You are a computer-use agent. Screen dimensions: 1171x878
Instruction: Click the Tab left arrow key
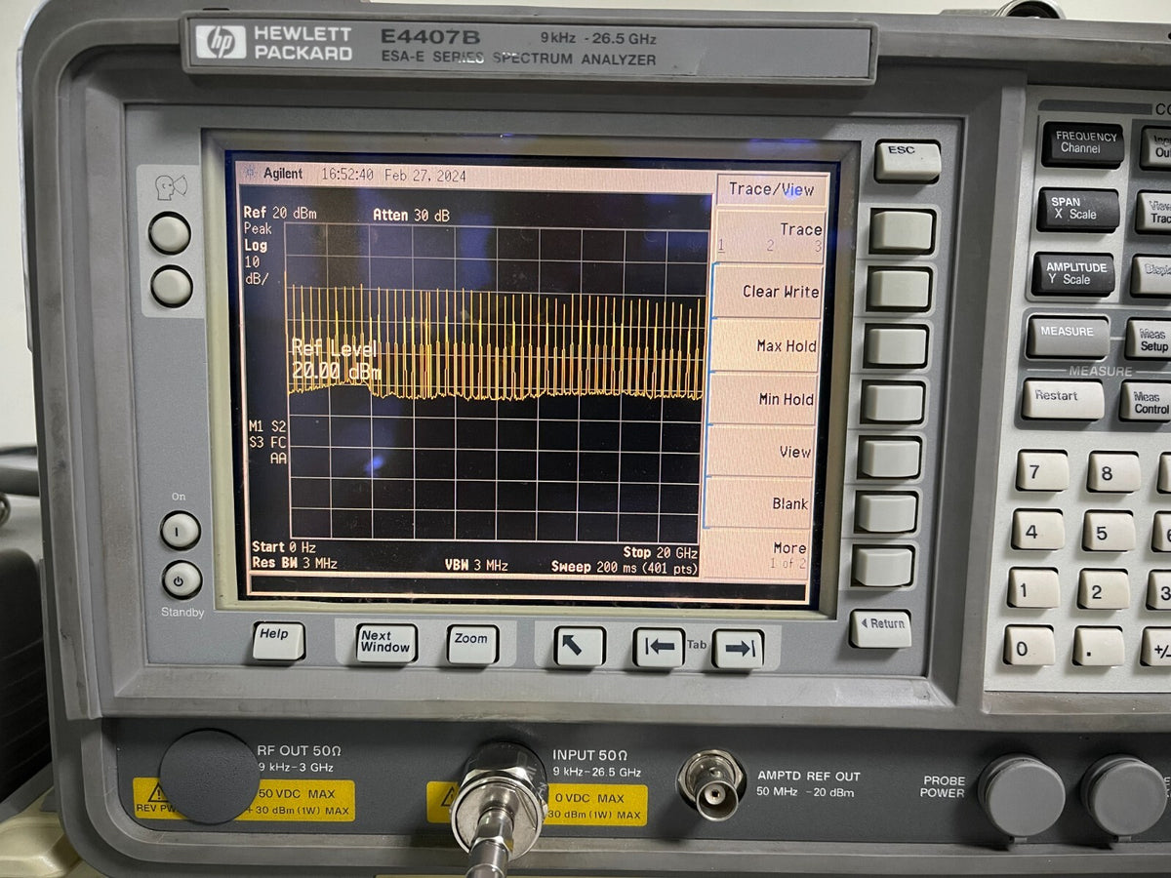tap(659, 648)
